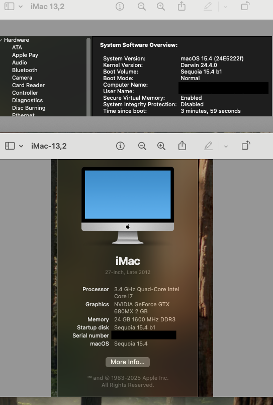
Task: Select Bluetooth in the hardware list
Action: (25, 70)
